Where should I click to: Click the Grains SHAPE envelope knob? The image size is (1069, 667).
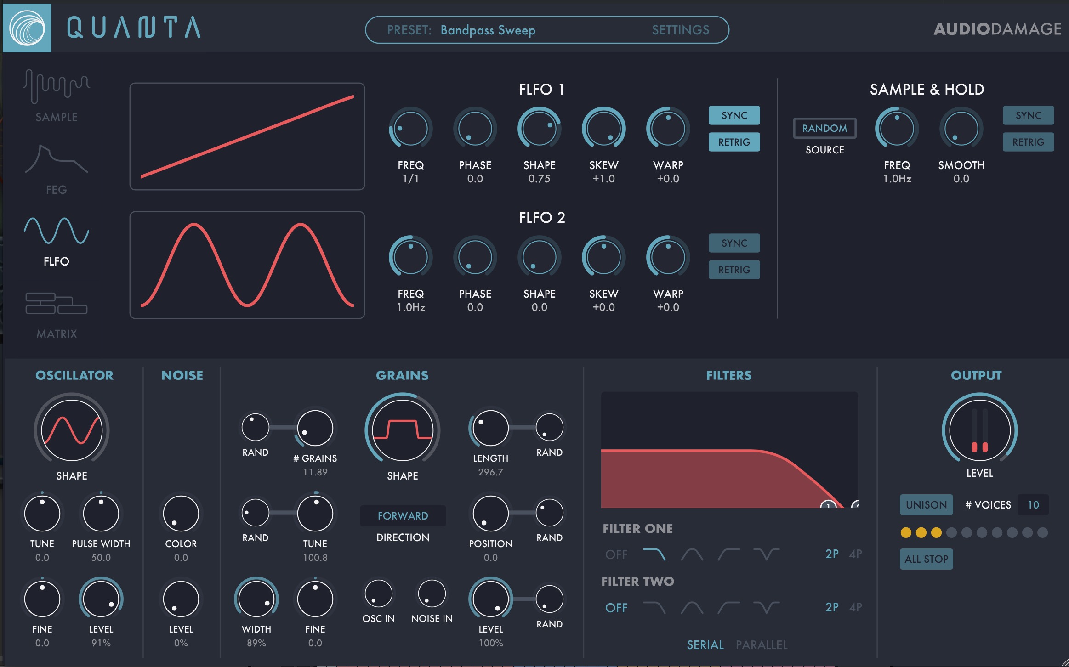coord(403,430)
